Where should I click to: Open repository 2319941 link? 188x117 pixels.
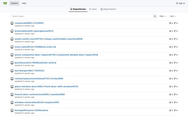[39, 23]
